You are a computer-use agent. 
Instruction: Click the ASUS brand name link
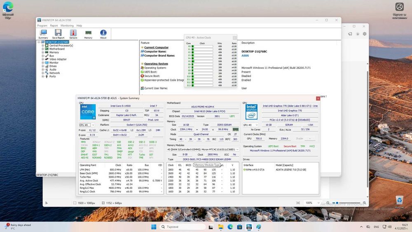(x=245, y=56)
